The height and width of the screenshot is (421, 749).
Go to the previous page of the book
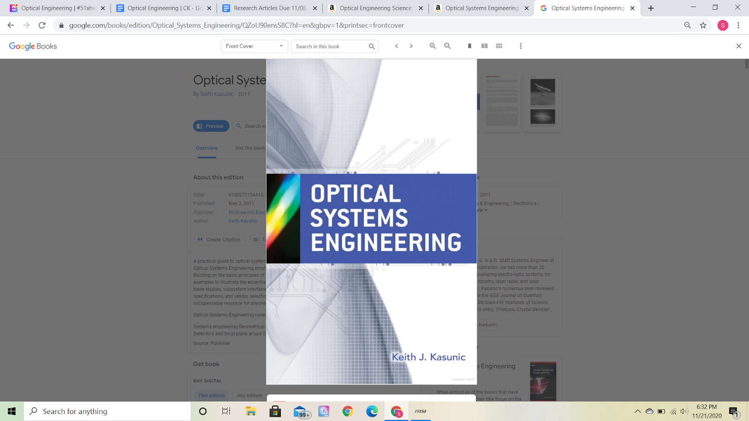[397, 46]
